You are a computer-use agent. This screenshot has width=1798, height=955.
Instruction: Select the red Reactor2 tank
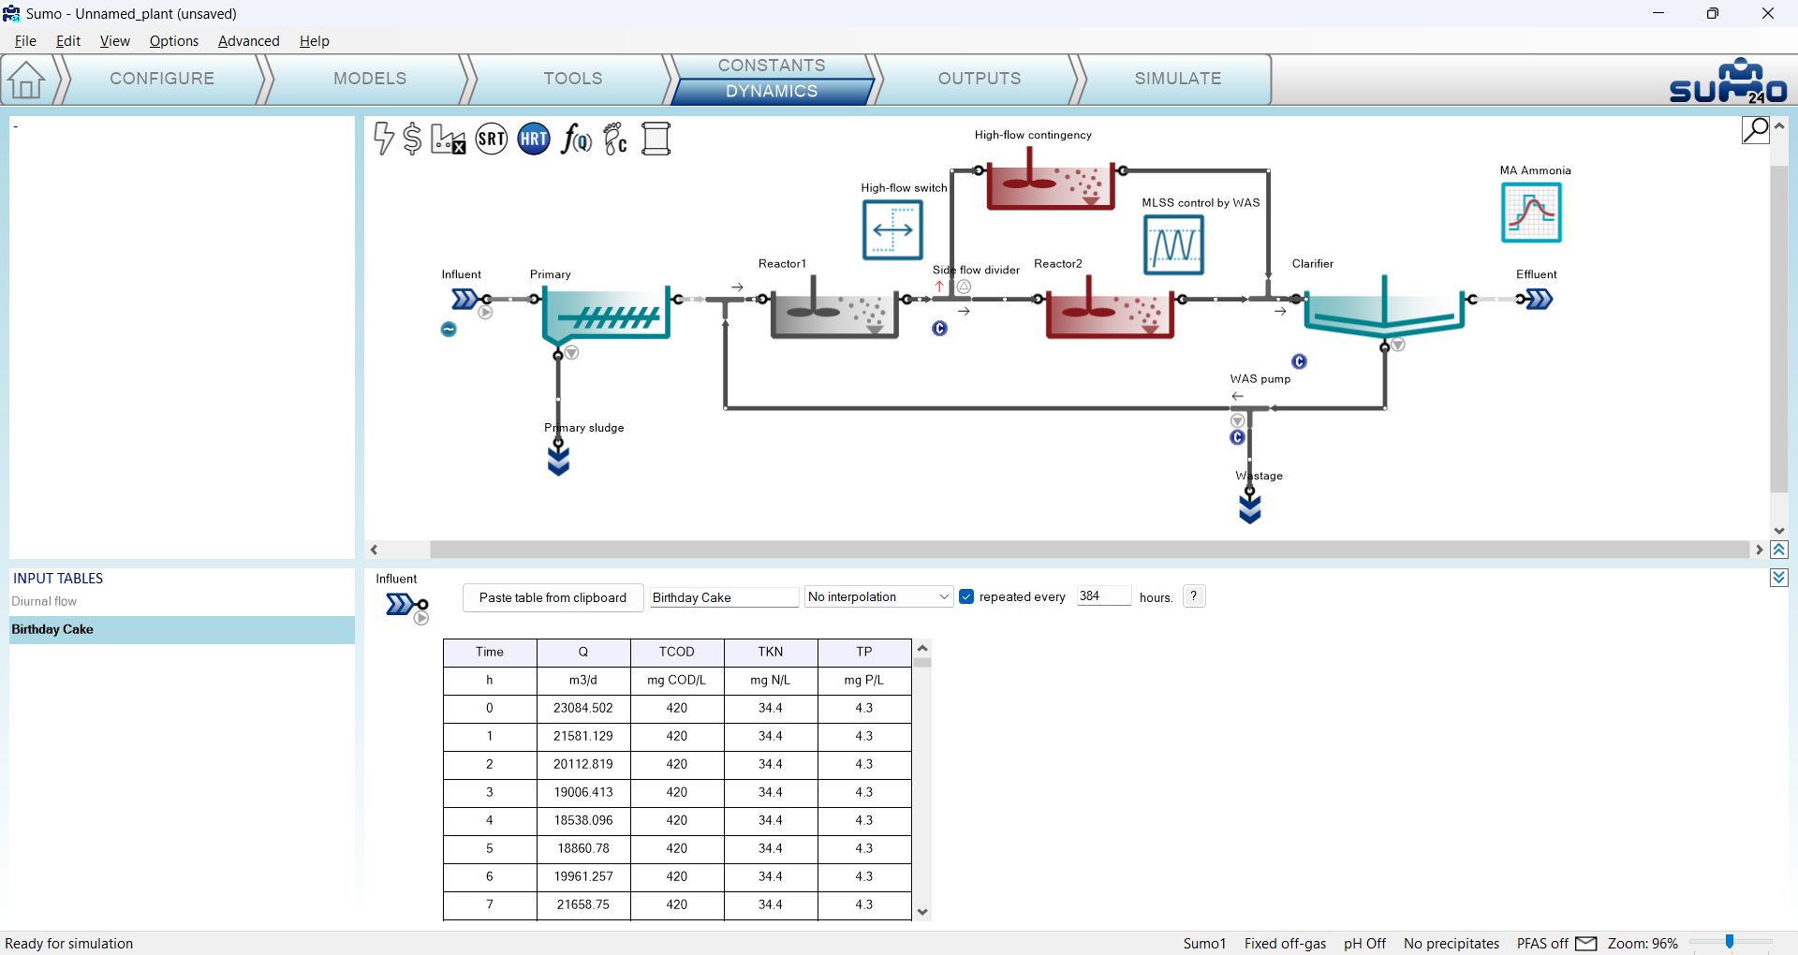[x=1109, y=307]
